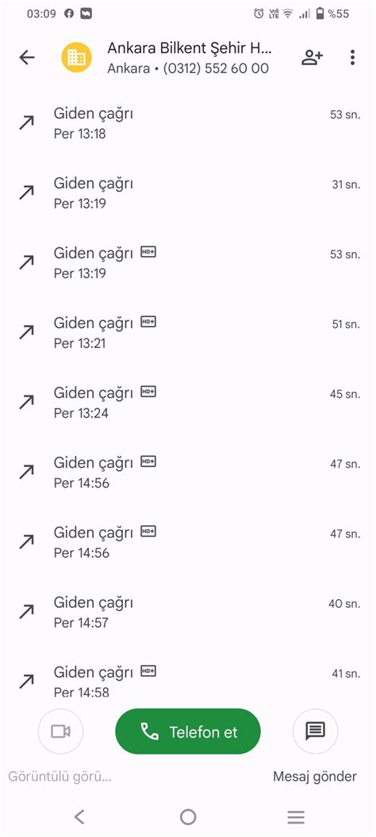
Task: Tap the HD+ badge on Per 13:24 call
Action: [148, 392]
